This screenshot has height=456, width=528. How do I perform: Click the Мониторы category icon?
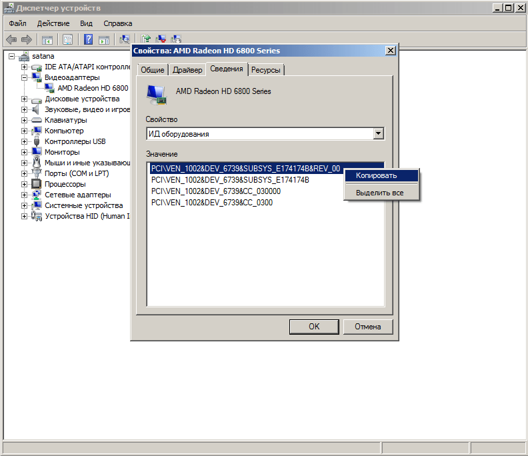click(x=37, y=152)
